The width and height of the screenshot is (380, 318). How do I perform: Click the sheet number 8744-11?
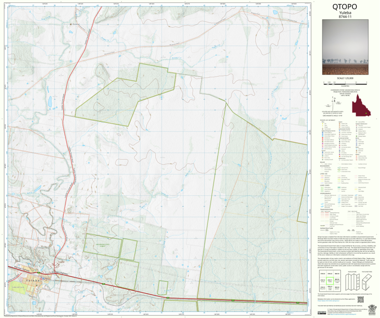345,17
